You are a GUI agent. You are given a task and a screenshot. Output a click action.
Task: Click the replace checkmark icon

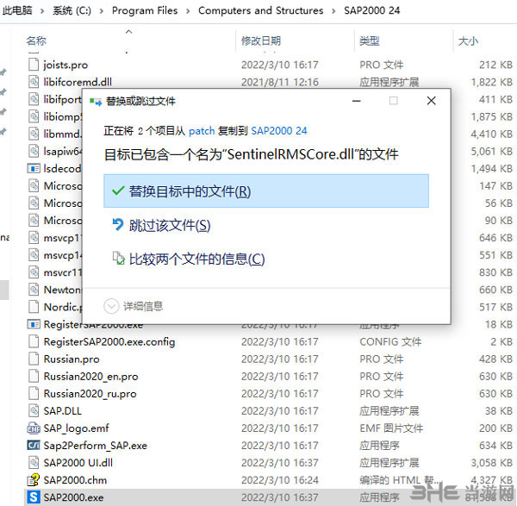118,191
